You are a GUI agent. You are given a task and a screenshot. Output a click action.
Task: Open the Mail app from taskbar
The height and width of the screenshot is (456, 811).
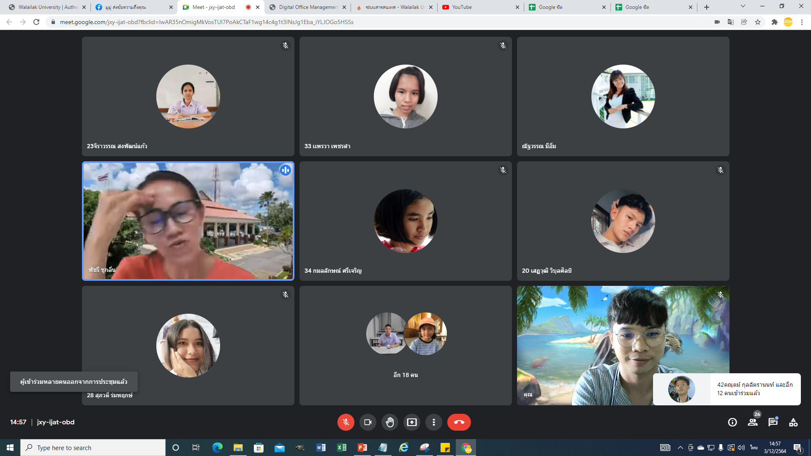tap(279, 448)
